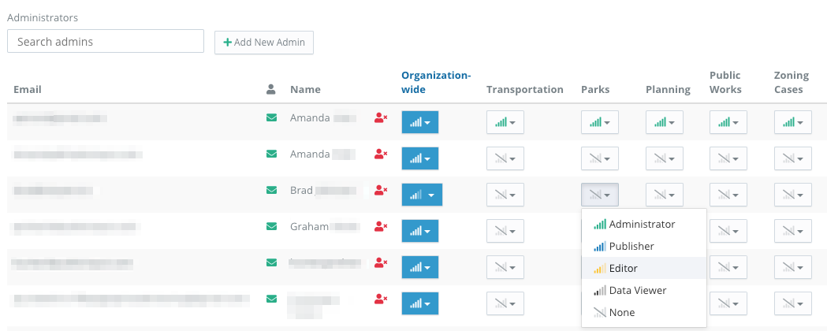Sort by the Organization-wide column header
This screenshot has height=331, width=827.
pyautogui.click(x=436, y=83)
